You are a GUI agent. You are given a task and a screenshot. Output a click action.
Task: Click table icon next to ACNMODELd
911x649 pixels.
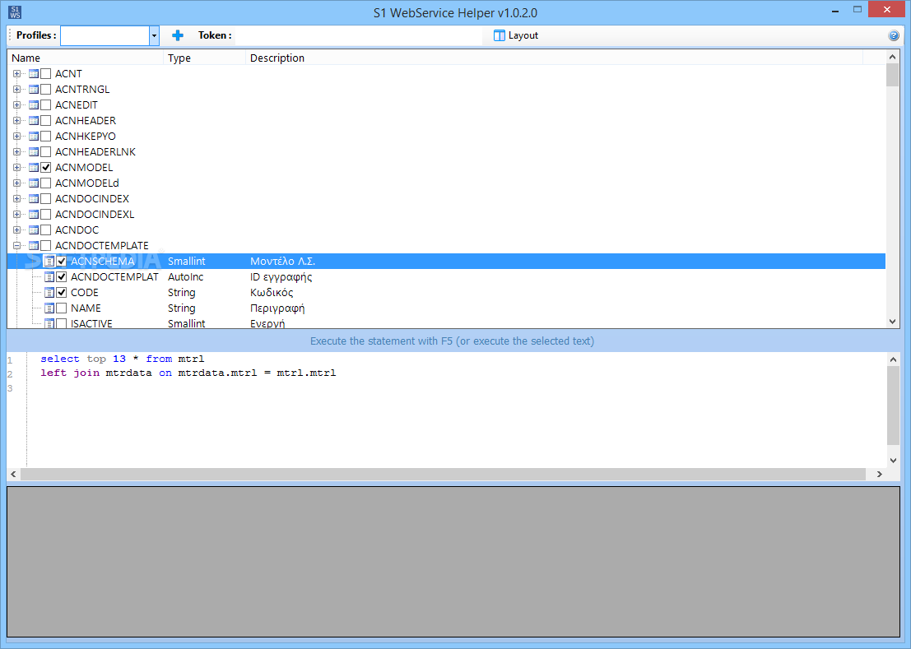point(34,183)
